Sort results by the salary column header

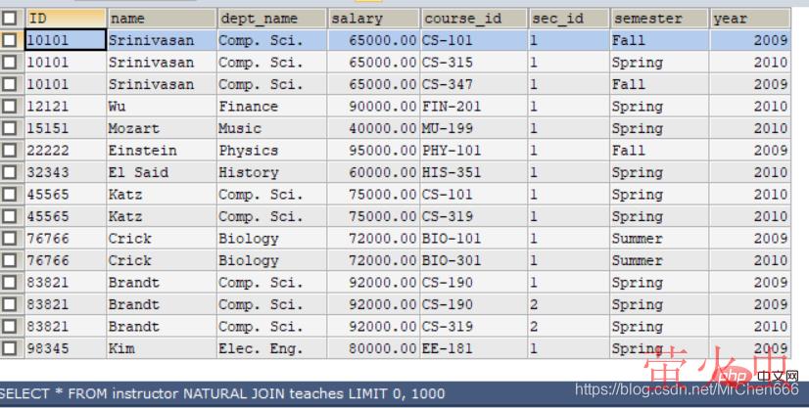click(373, 18)
